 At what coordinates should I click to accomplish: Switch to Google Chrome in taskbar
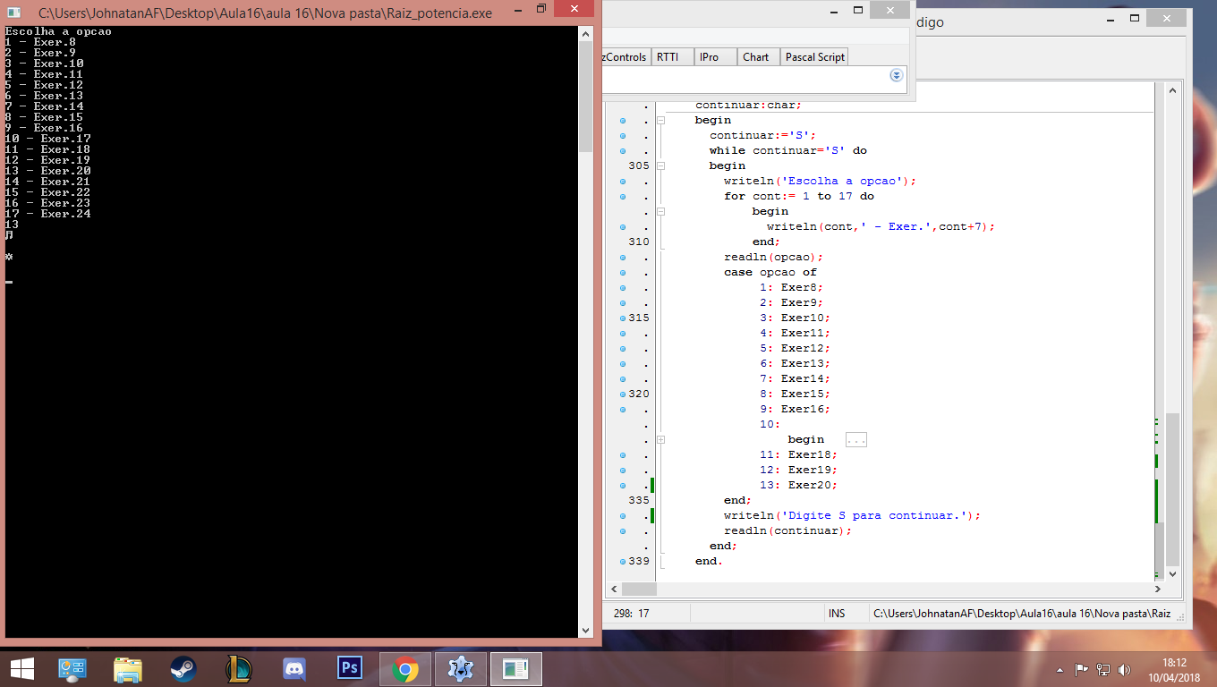(x=405, y=668)
